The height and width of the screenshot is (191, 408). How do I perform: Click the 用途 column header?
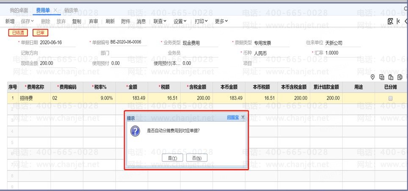(x=359, y=87)
